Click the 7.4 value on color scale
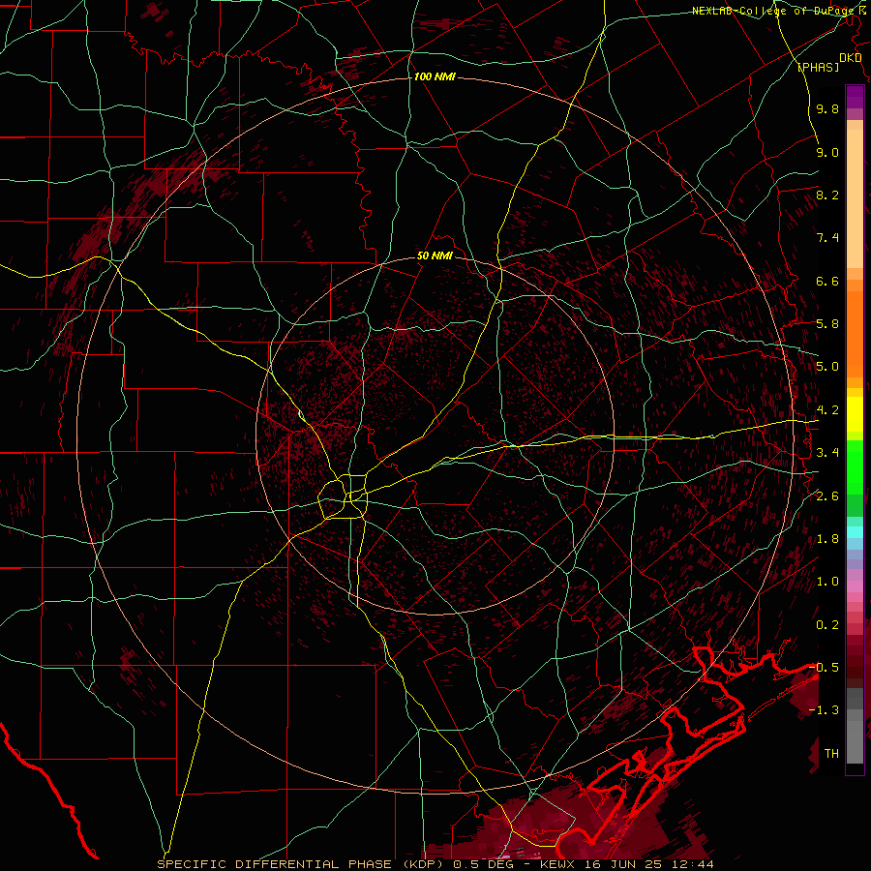Screen dimensions: 871x871 (x=827, y=238)
